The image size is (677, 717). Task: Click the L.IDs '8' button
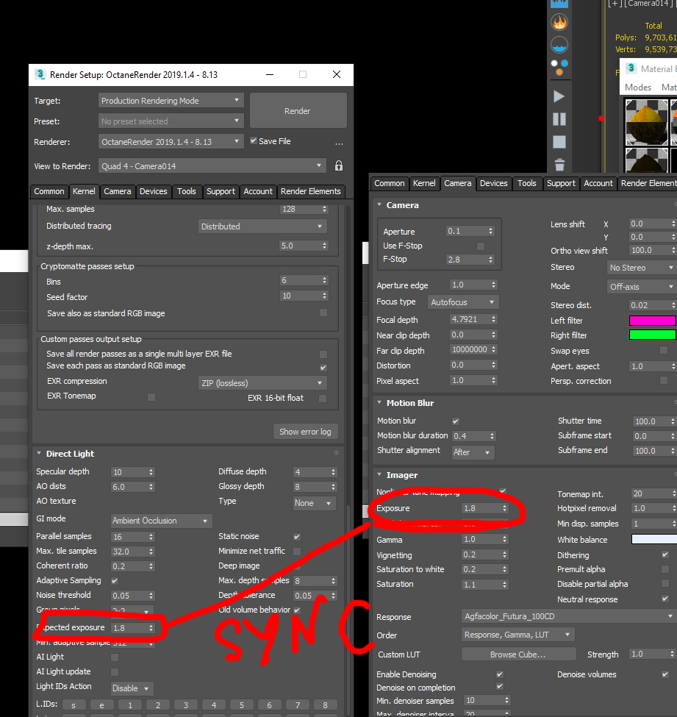click(325, 705)
